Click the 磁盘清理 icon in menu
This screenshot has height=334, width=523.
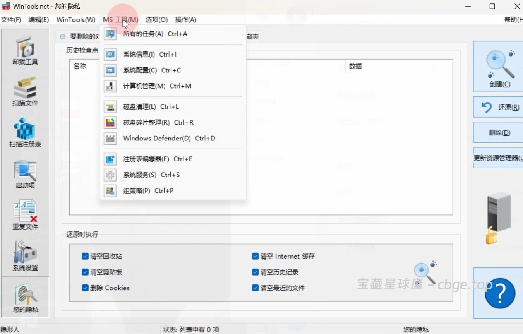(x=110, y=107)
